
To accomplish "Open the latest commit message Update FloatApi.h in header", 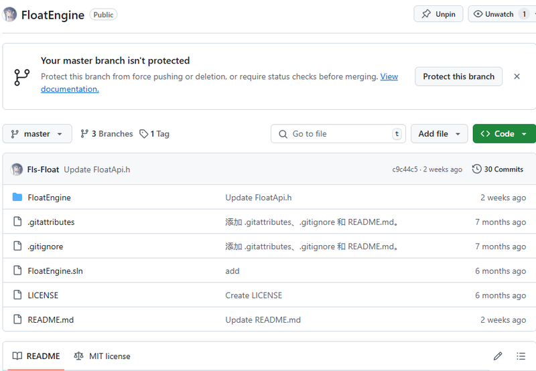I will click(x=97, y=169).
